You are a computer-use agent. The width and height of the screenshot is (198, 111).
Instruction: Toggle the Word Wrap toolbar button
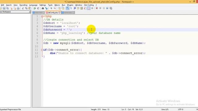(x=67, y=8)
